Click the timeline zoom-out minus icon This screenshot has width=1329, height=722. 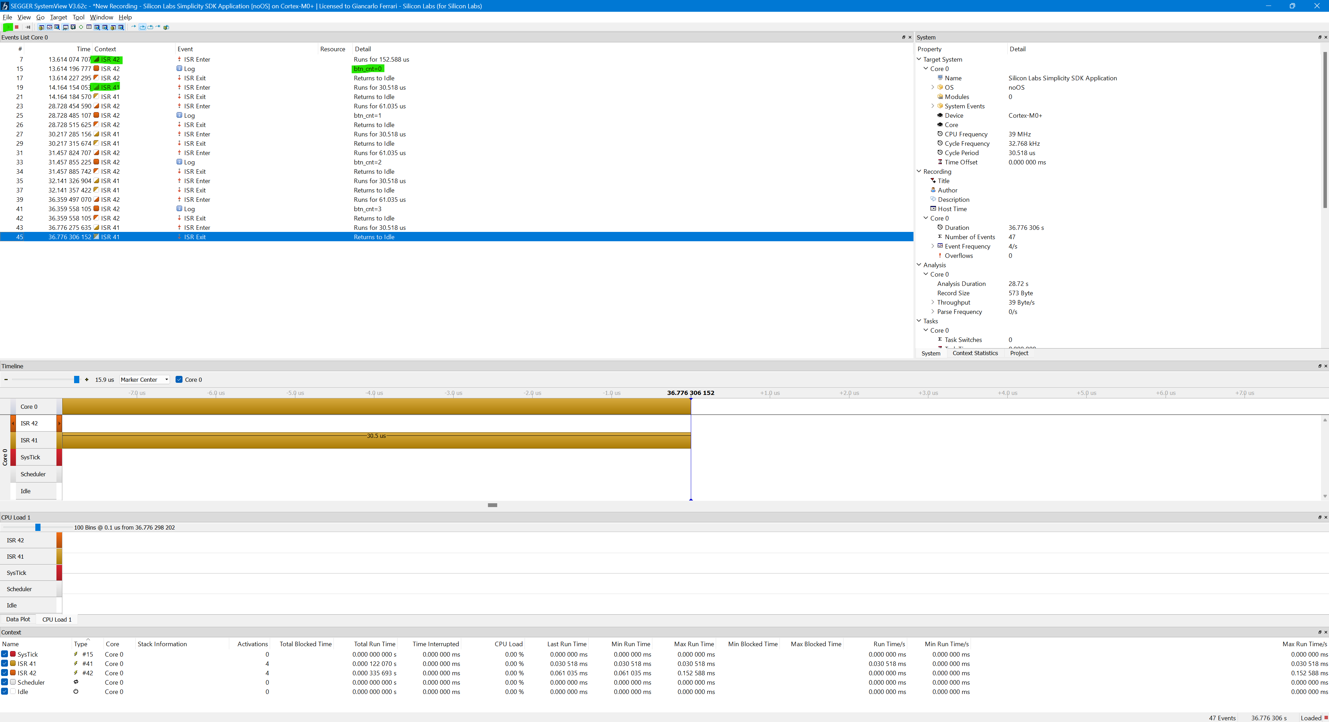tap(6, 380)
